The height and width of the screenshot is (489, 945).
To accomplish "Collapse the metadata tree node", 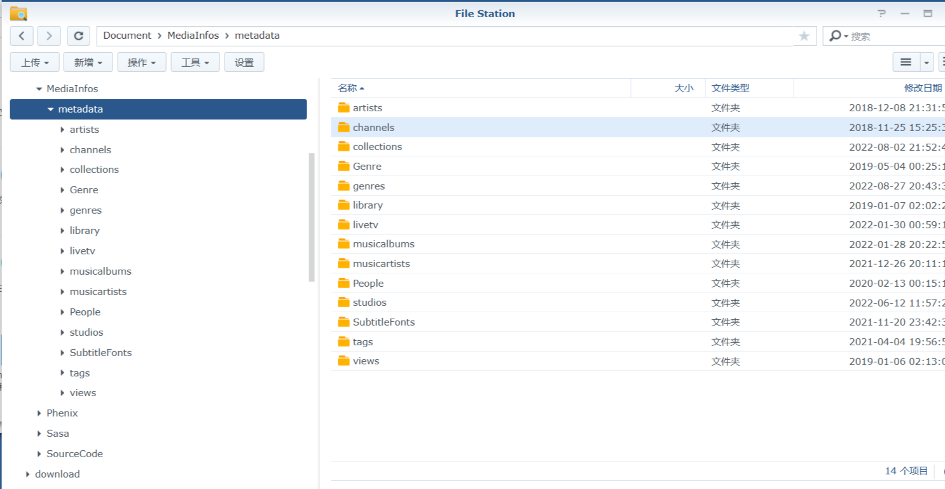I will 51,109.
